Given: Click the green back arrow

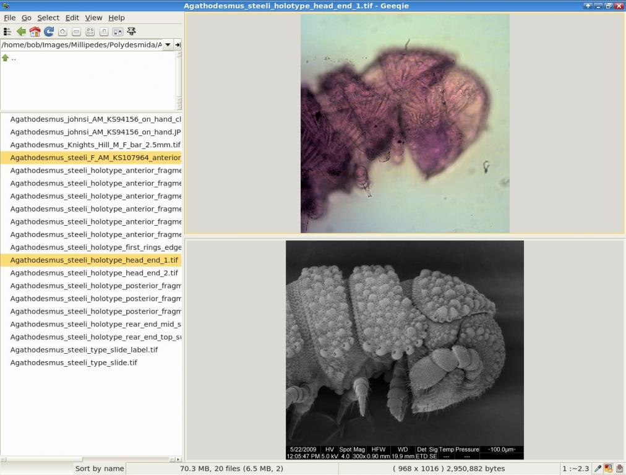Looking at the screenshot, I should (21, 32).
